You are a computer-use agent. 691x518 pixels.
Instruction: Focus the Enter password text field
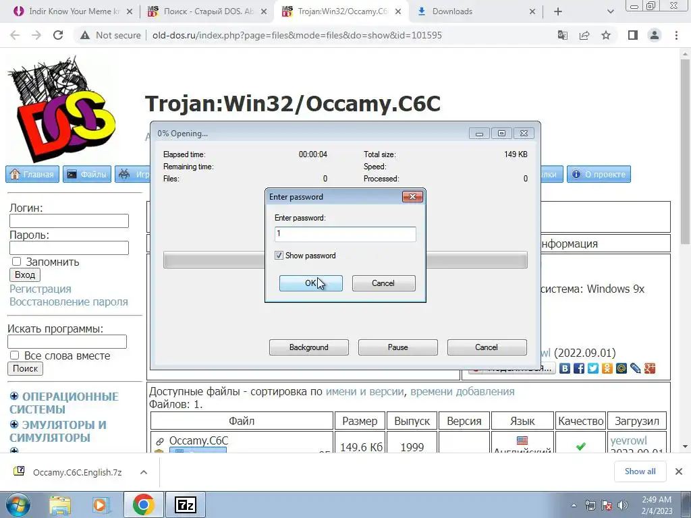pos(345,234)
